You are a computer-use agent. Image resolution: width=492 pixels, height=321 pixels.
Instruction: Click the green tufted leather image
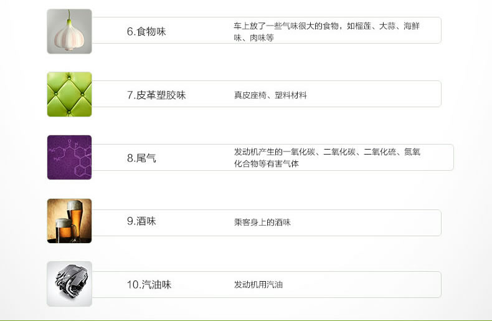click(69, 94)
